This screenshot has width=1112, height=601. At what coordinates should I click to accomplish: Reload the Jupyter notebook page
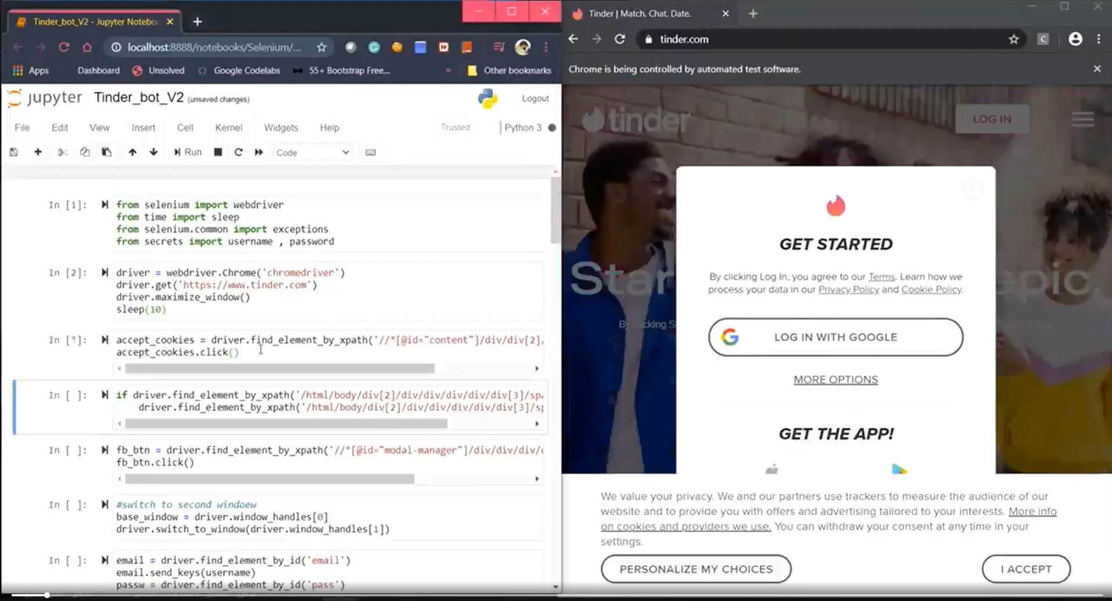[64, 47]
